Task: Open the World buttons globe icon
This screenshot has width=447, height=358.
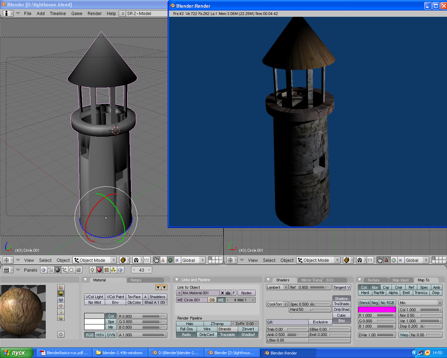Action: click(120, 270)
